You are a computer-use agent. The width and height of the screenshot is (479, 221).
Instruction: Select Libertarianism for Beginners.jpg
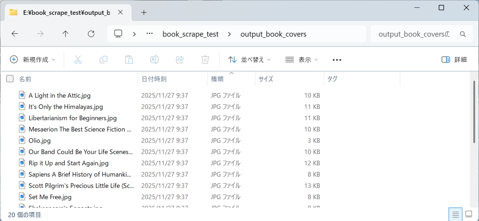[x=72, y=118]
